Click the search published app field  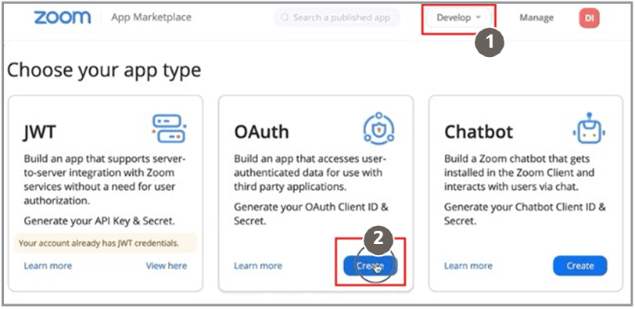[x=337, y=17]
